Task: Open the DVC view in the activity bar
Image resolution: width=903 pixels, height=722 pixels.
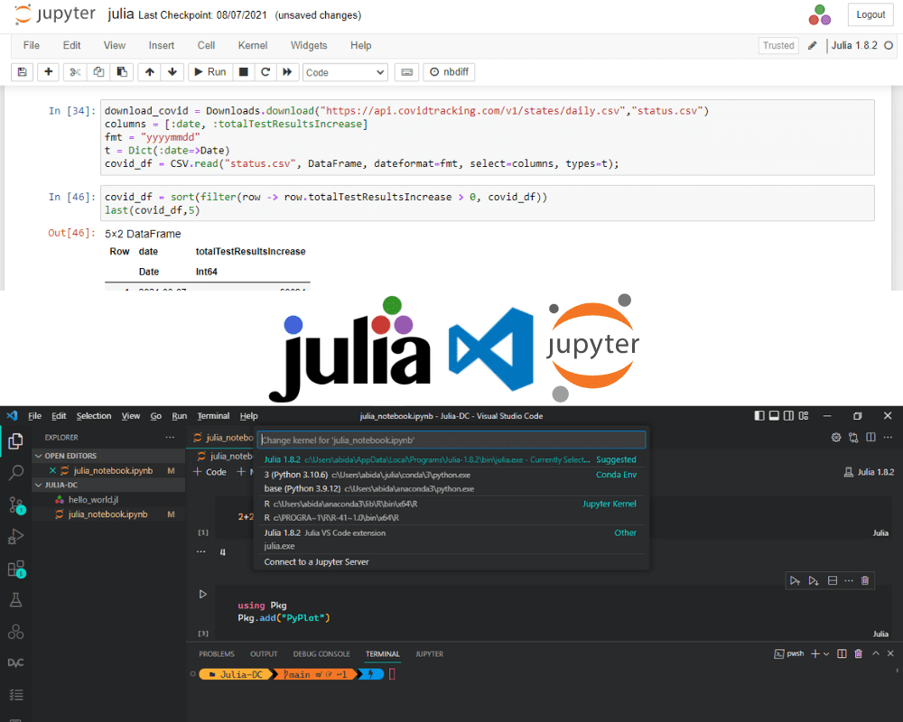Action: 15,662
